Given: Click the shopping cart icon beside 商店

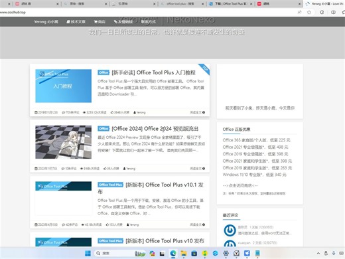Looking at the screenshot, I should pyautogui.click(x=96, y=22).
